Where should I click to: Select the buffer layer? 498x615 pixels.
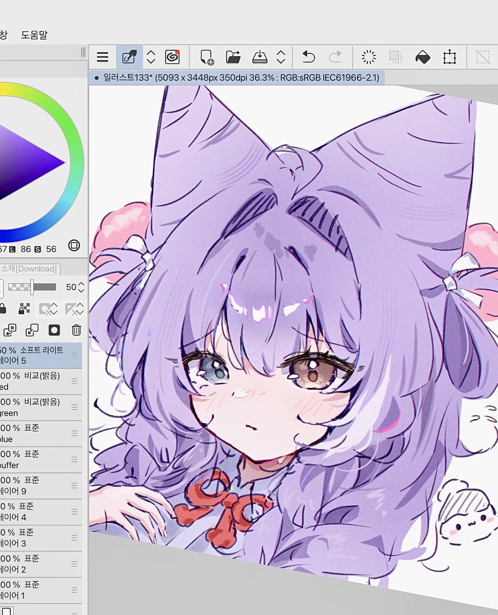[x=41, y=460]
